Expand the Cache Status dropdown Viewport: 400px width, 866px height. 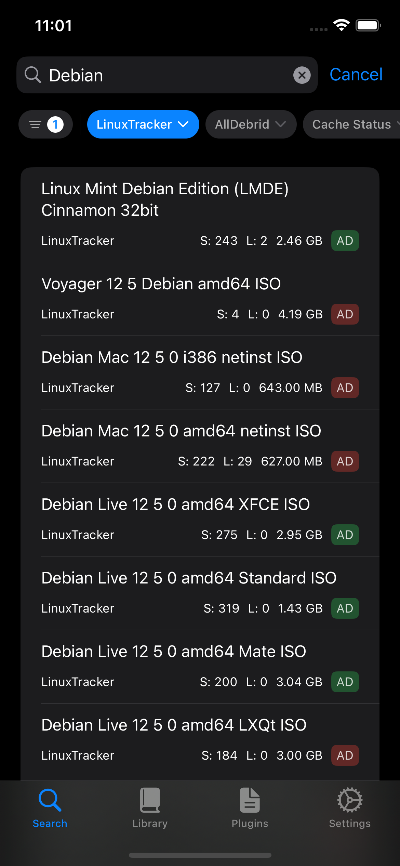[x=352, y=124]
